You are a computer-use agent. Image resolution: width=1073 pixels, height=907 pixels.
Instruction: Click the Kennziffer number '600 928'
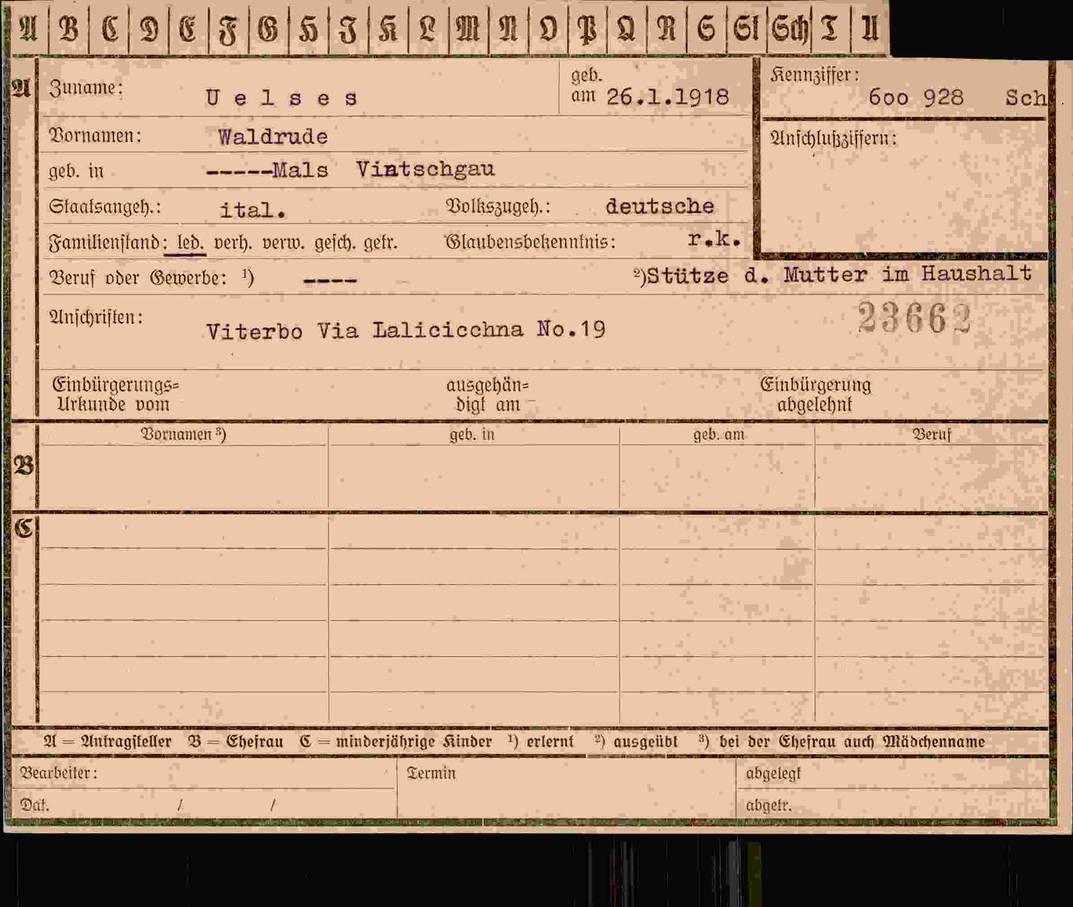point(916,97)
